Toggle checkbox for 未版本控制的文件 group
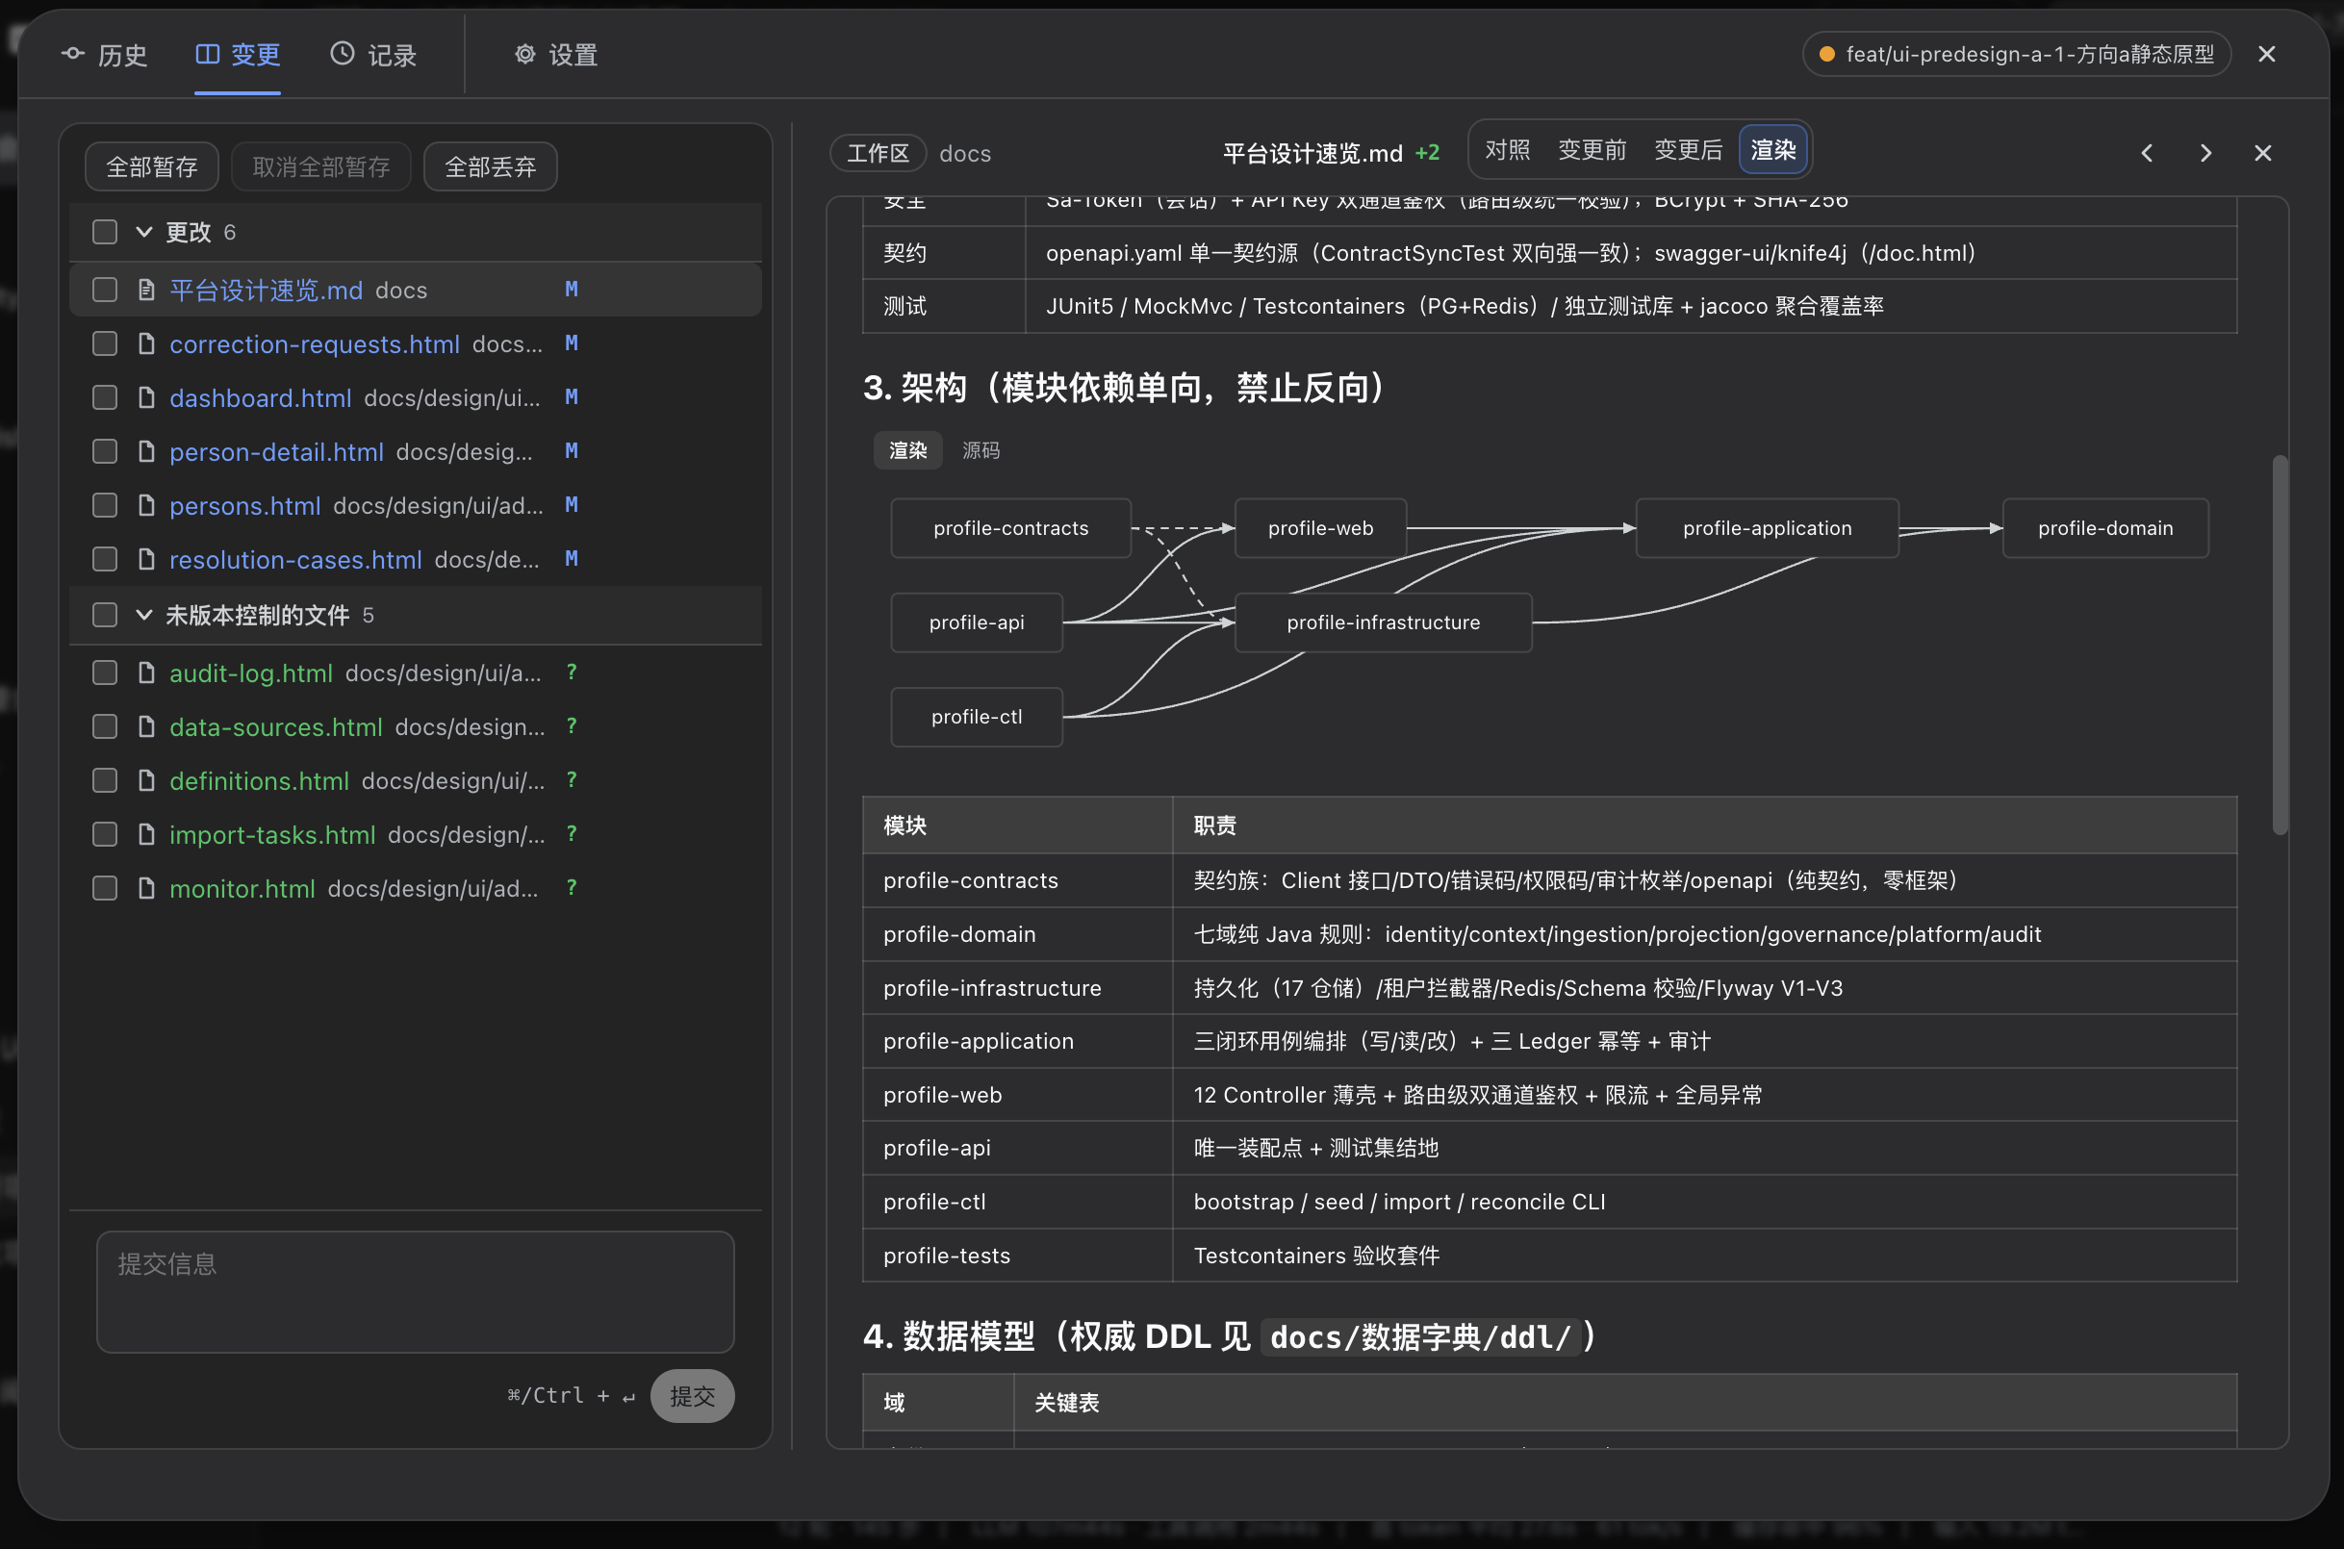This screenshot has width=2344, height=1549. point(105,615)
